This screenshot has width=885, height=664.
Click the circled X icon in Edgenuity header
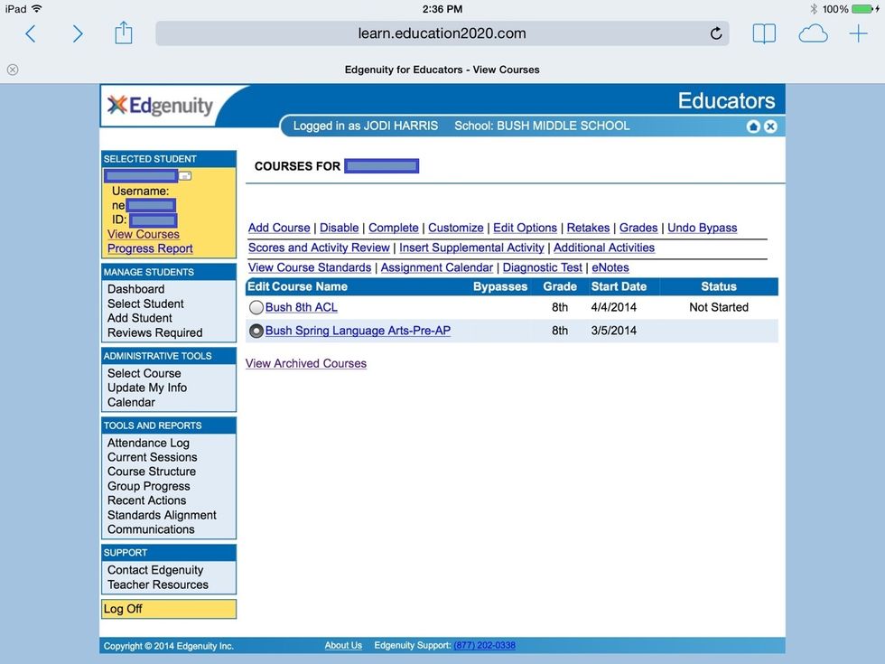click(x=770, y=126)
